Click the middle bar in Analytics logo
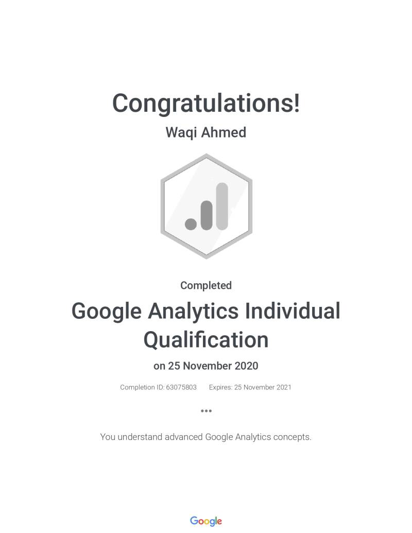412x533 pixels. tap(206, 215)
